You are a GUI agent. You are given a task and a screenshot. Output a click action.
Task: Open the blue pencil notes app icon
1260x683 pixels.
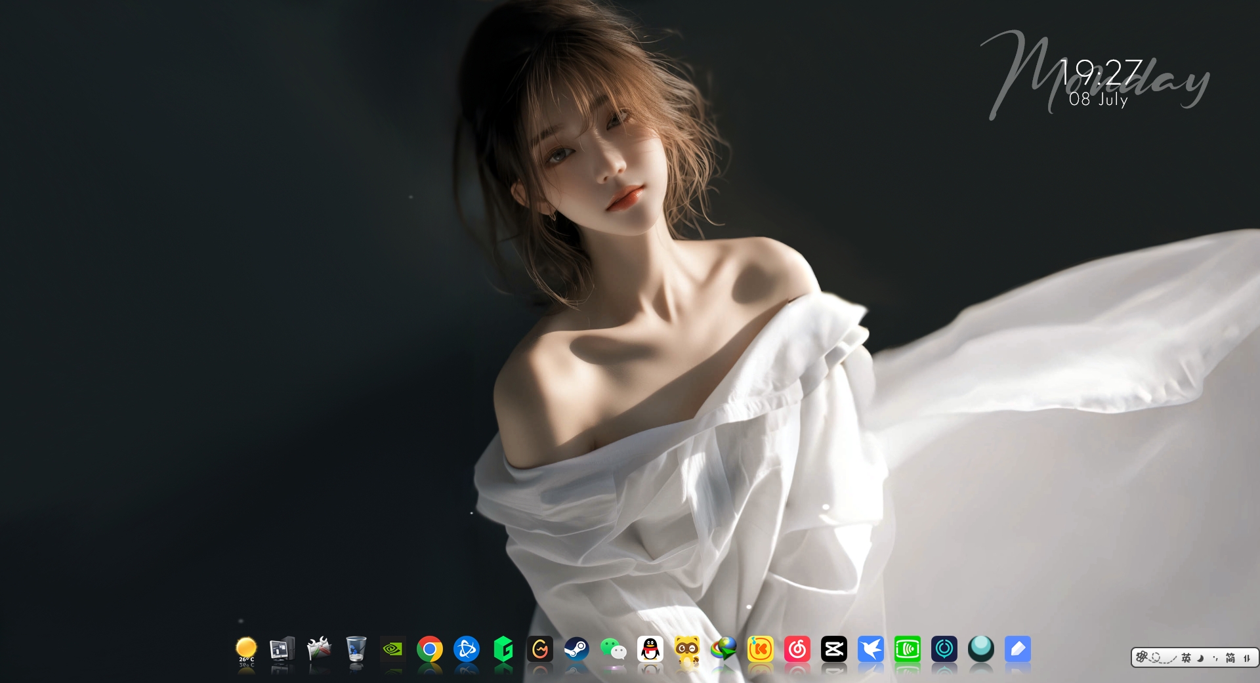(1017, 650)
